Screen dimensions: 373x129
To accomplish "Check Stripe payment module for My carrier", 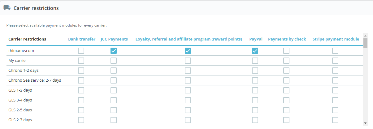I will point(335,61).
